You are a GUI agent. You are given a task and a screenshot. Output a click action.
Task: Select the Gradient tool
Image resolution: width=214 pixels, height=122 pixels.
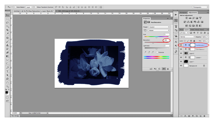pyautogui.click(x=7, y=56)
